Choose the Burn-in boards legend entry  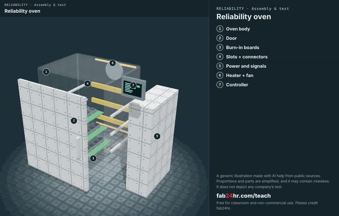(x=242, y=47)
